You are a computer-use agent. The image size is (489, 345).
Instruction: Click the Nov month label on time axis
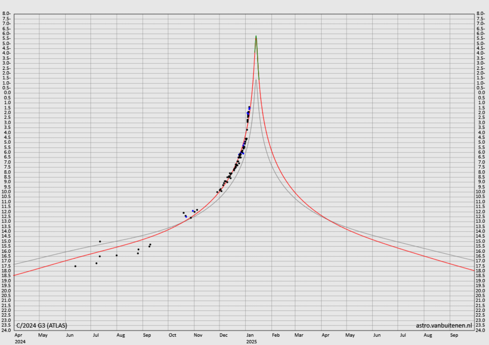[x=198, y=335]
